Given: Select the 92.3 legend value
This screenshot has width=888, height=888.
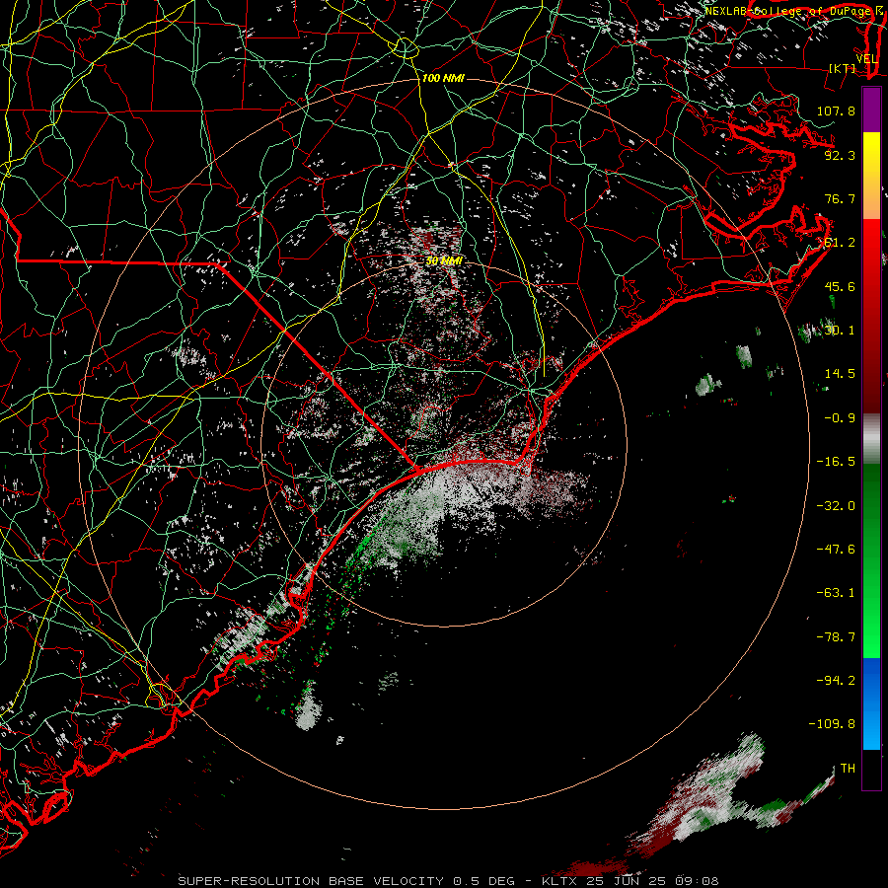Looking at the screenshot, I should pyautogui.click(x=840, y=155).
